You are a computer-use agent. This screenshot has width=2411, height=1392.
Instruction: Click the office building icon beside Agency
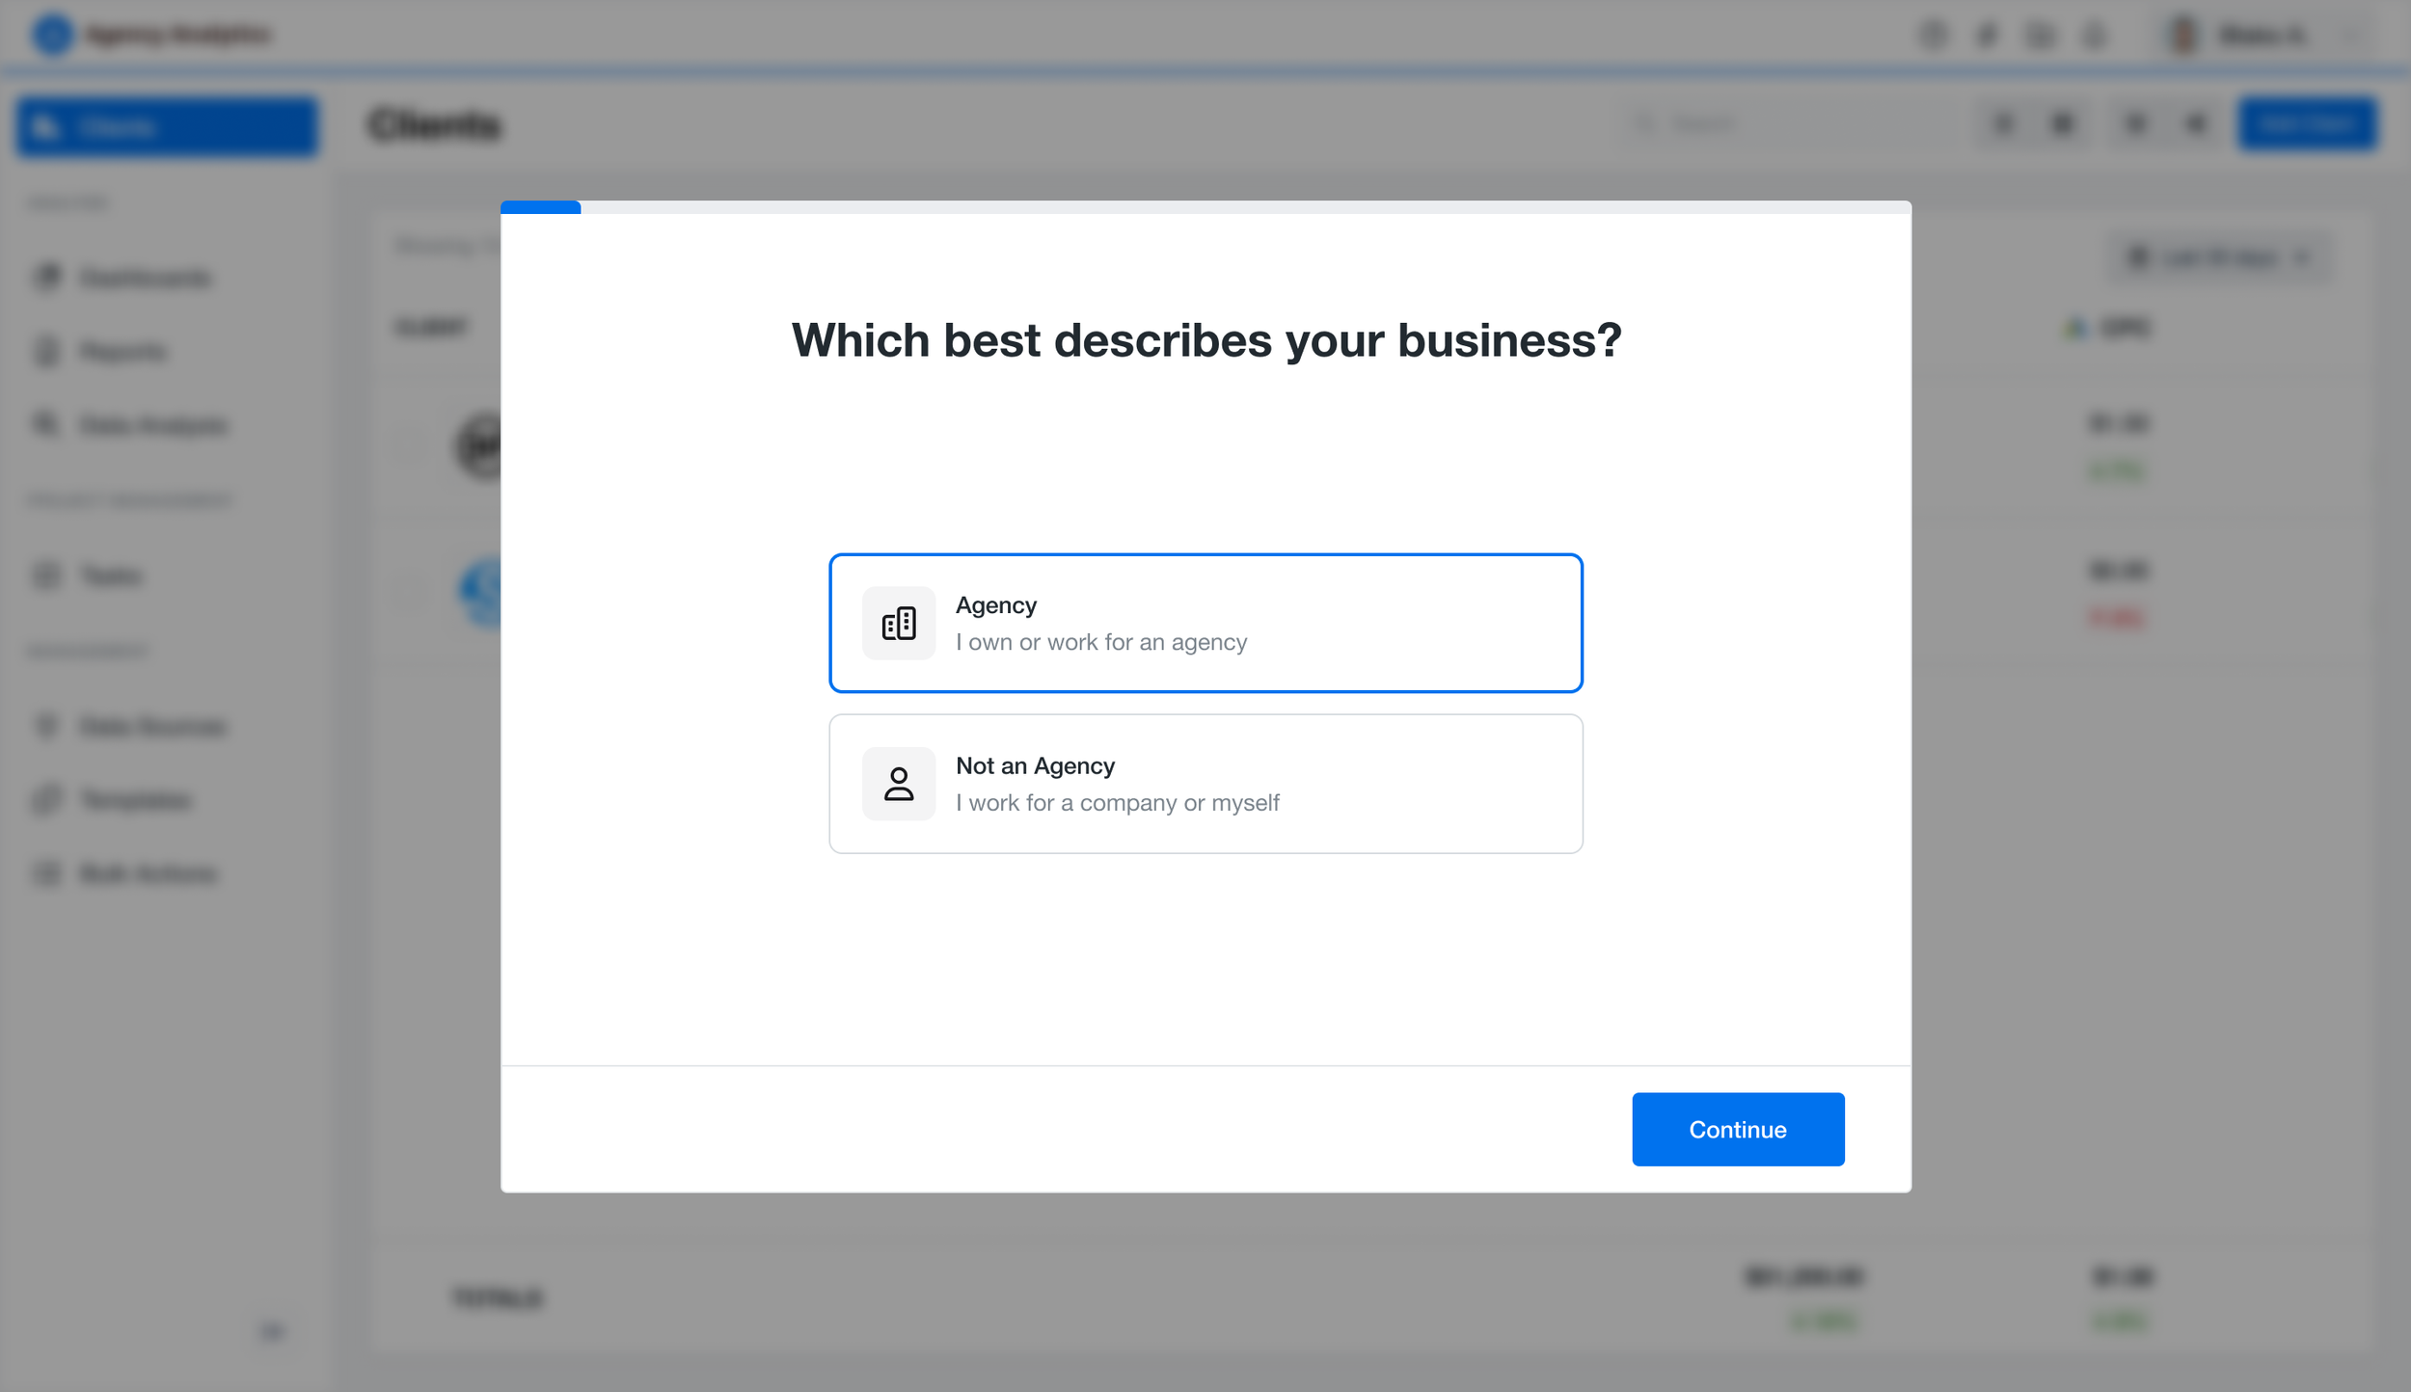coord(899,623)
